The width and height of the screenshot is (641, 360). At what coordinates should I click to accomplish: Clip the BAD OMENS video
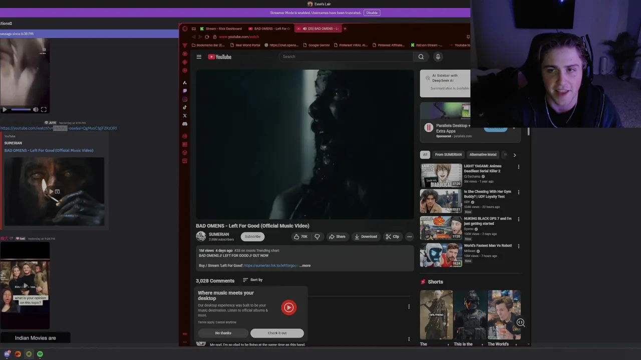392,236
